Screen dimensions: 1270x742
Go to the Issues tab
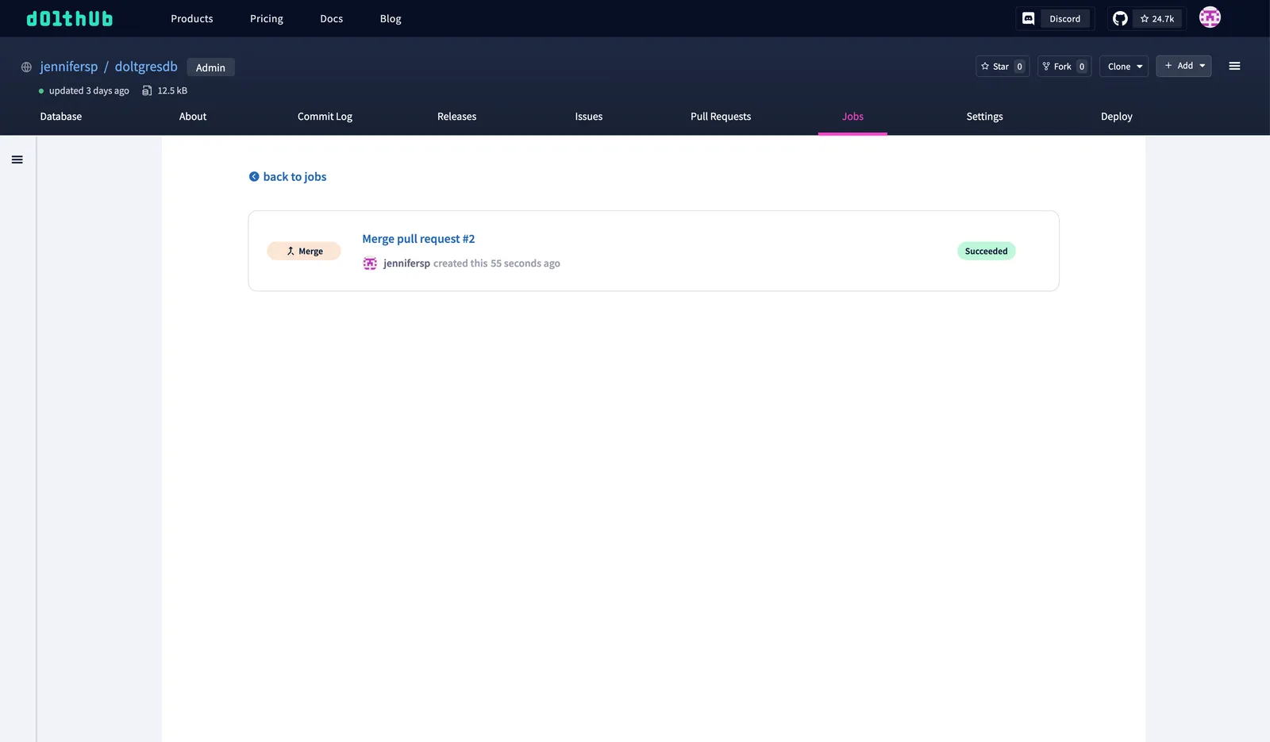[x=589, y=117]
